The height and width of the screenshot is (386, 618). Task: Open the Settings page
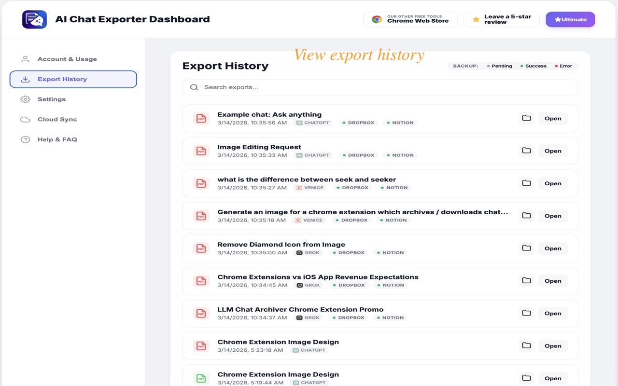tap(73, 99)
